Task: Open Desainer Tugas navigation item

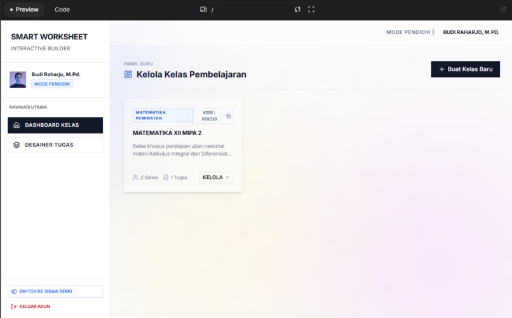Action: (55, 145)
